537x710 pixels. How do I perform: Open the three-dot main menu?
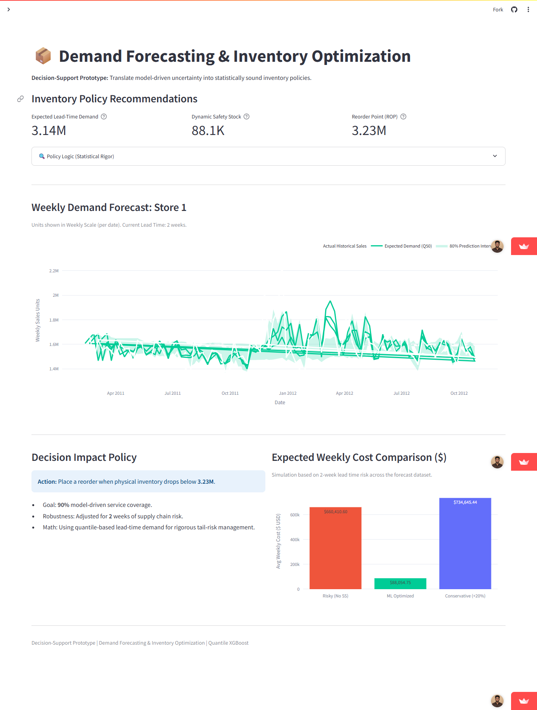528,10
